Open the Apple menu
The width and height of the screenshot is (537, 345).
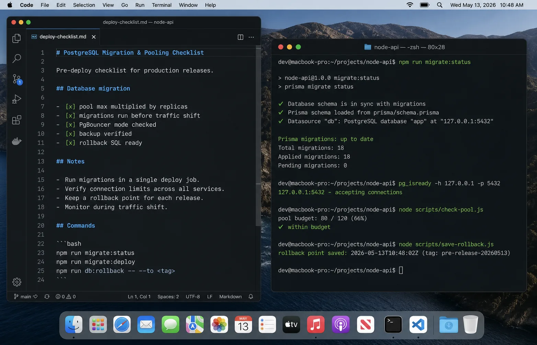point(10,5)
